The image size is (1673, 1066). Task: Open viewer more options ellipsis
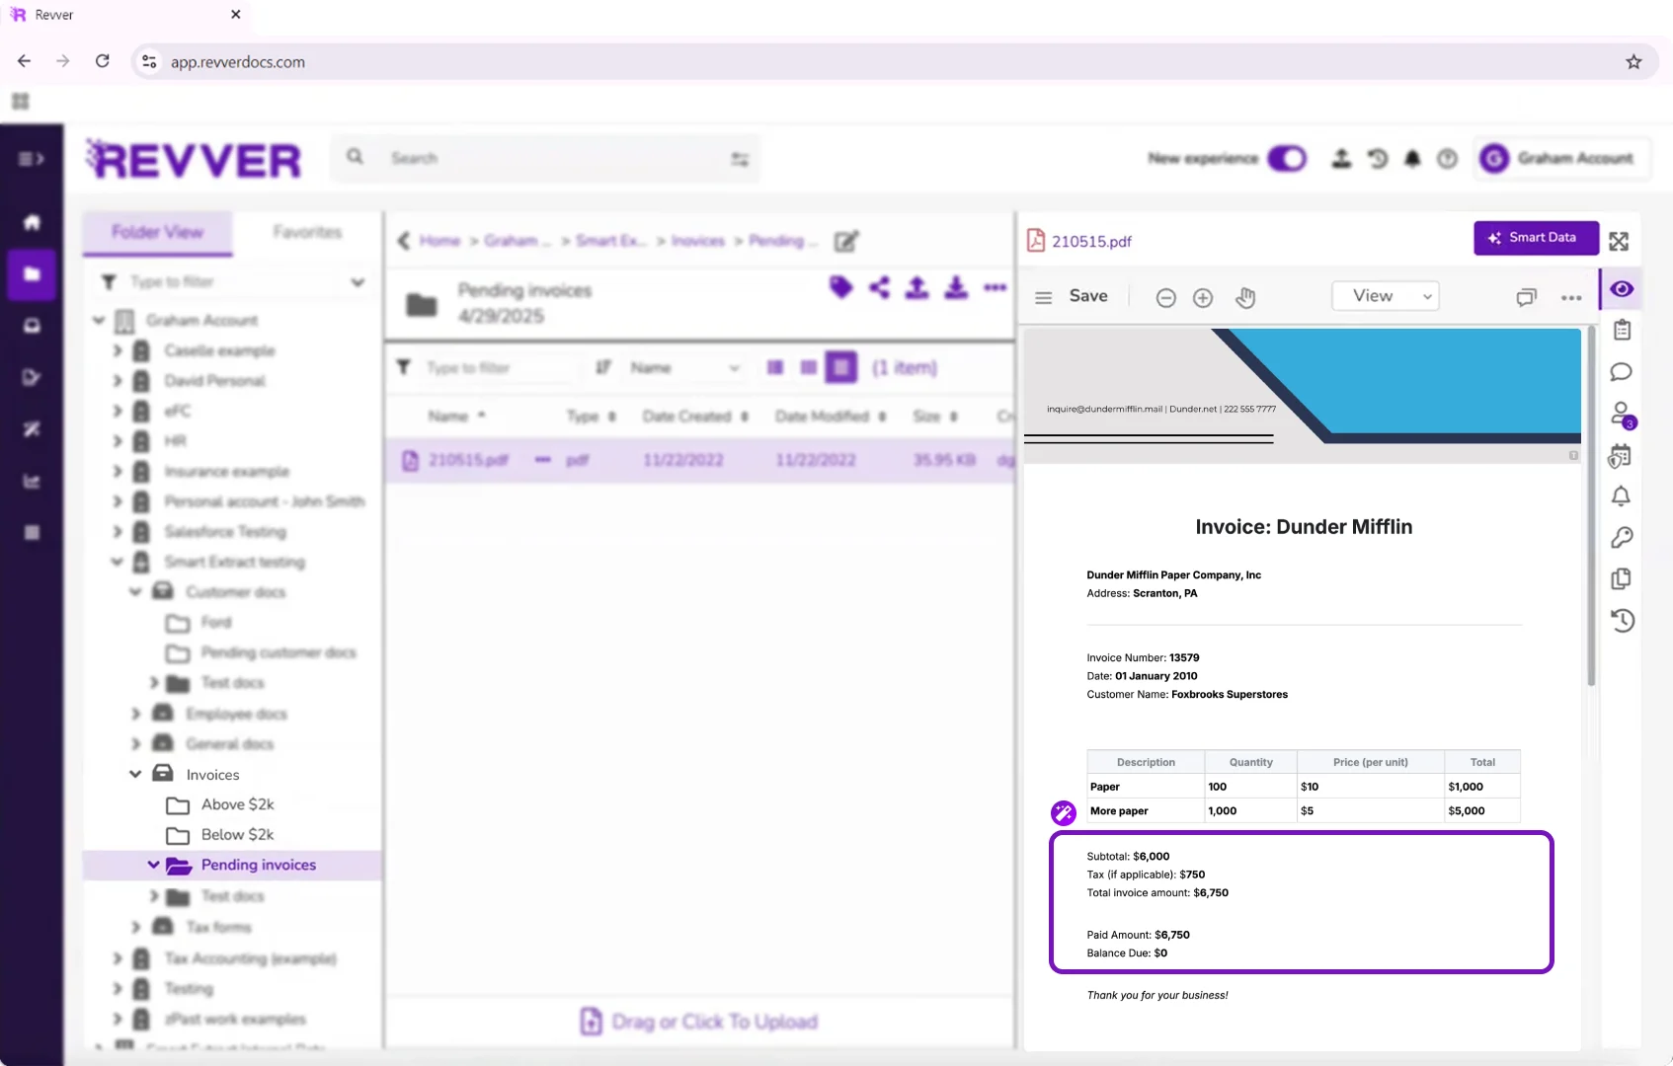tap(1571, 298)
